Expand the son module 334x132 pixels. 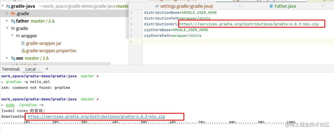(8, 58)
